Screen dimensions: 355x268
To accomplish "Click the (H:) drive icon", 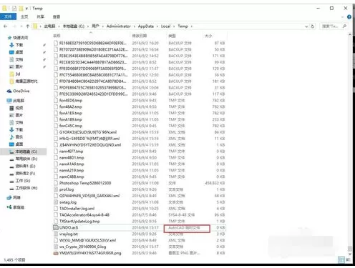I will click(11, 189).
